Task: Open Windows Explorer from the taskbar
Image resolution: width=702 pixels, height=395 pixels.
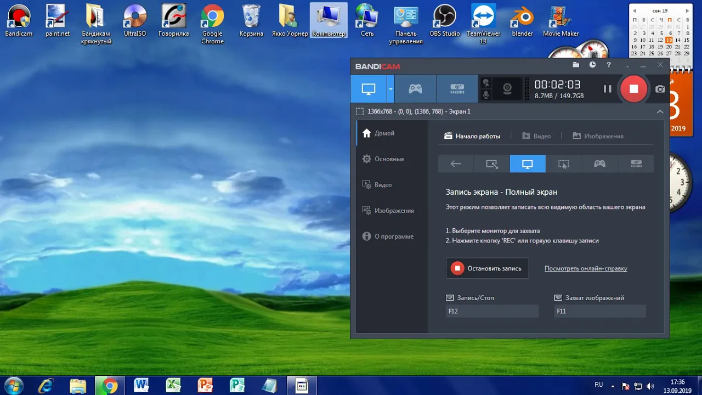Action: tap(78, 386)
